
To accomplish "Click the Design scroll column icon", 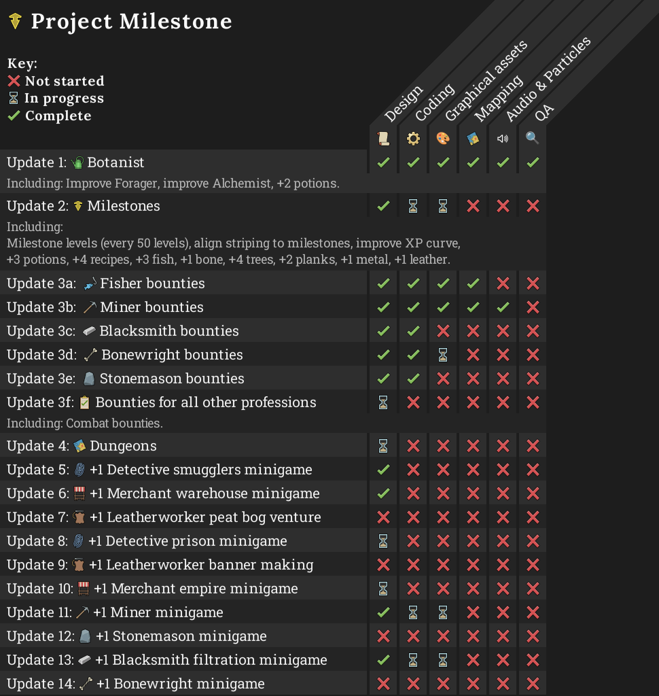I will (383, 139).
